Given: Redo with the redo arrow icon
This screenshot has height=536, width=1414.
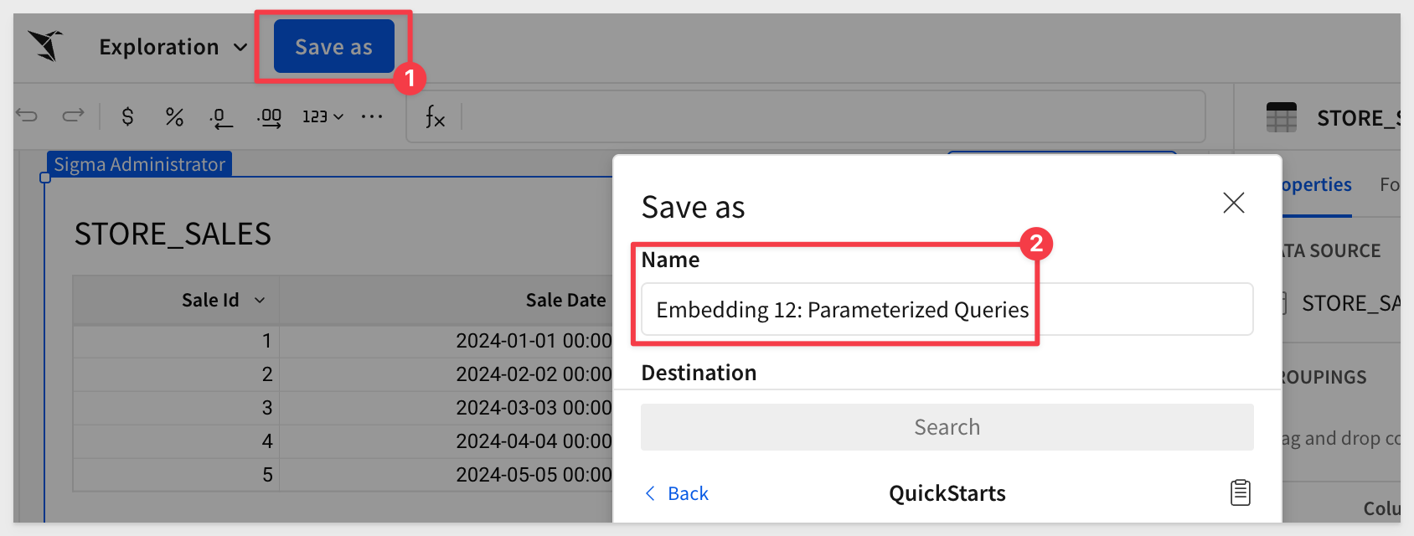Looking at the screenshot, I should tap(74, 116).
